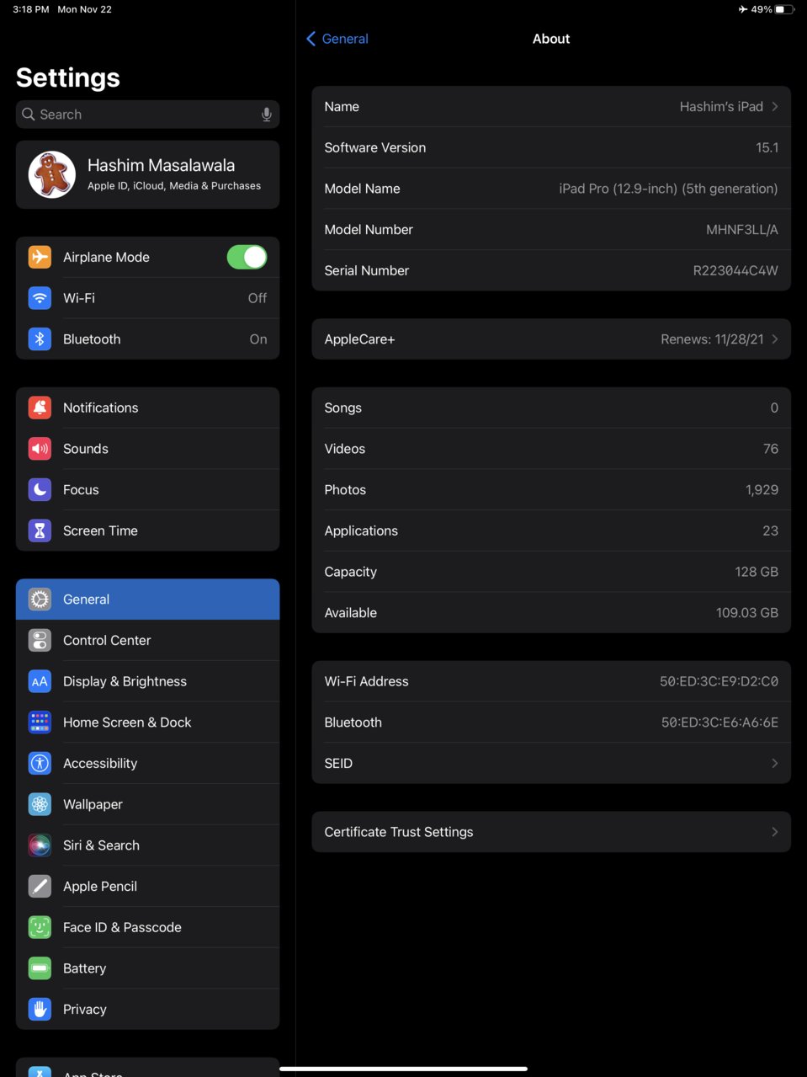Screen dimensions: 807x1077
Task: Tap the AppleCare+ label
Action: (359, 339)
